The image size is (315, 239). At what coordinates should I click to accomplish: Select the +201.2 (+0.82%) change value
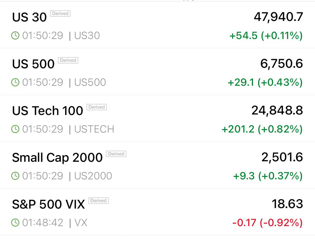tap(262, 129)
